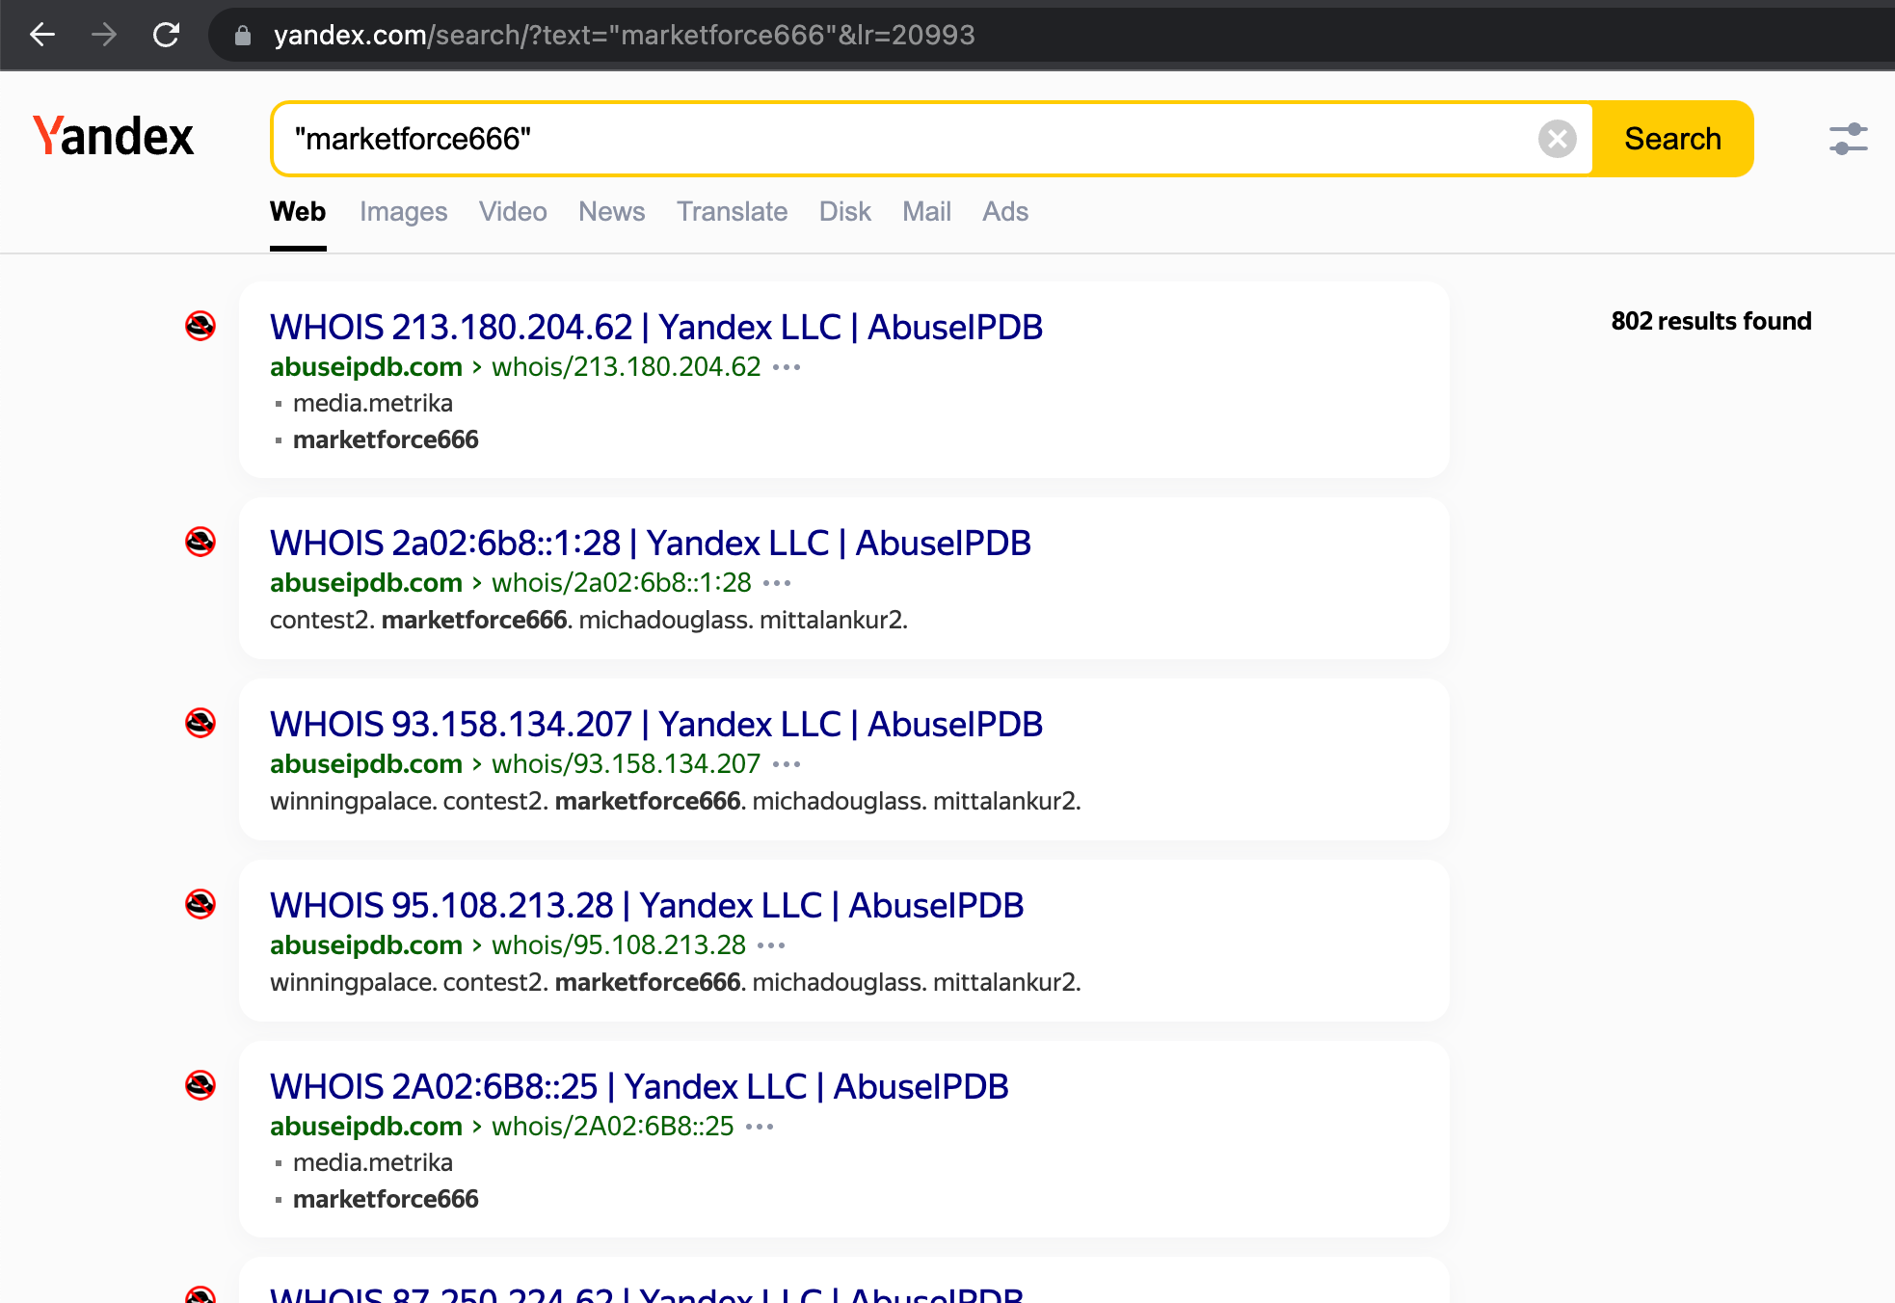1895x1303 pixels.
Task: Click the whois/213.180.204.62 URL path
Action: (626, 367)
